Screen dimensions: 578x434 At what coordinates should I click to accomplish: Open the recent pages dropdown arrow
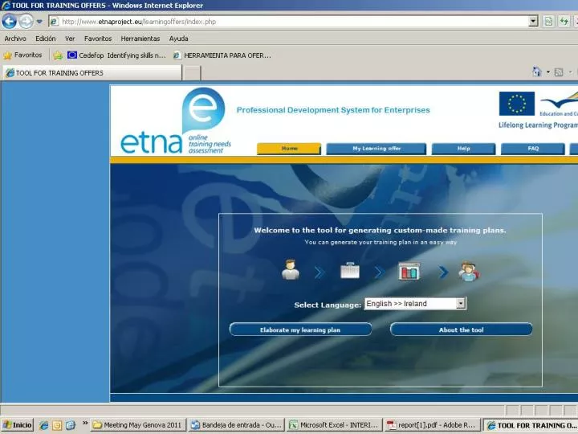coord(39,22)
